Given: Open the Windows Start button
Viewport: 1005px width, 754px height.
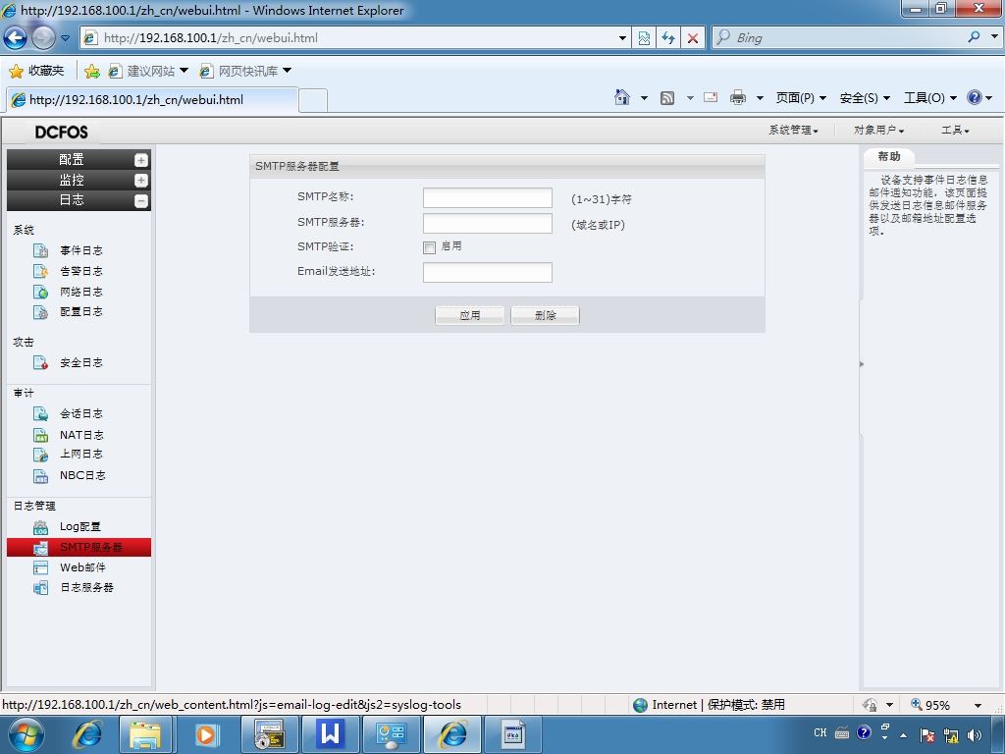Looking at the screenshot, I should 26,734.
